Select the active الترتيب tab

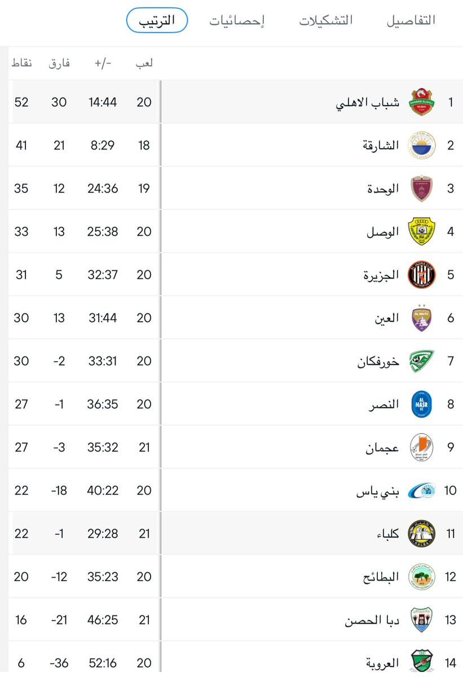click(157, 20)
